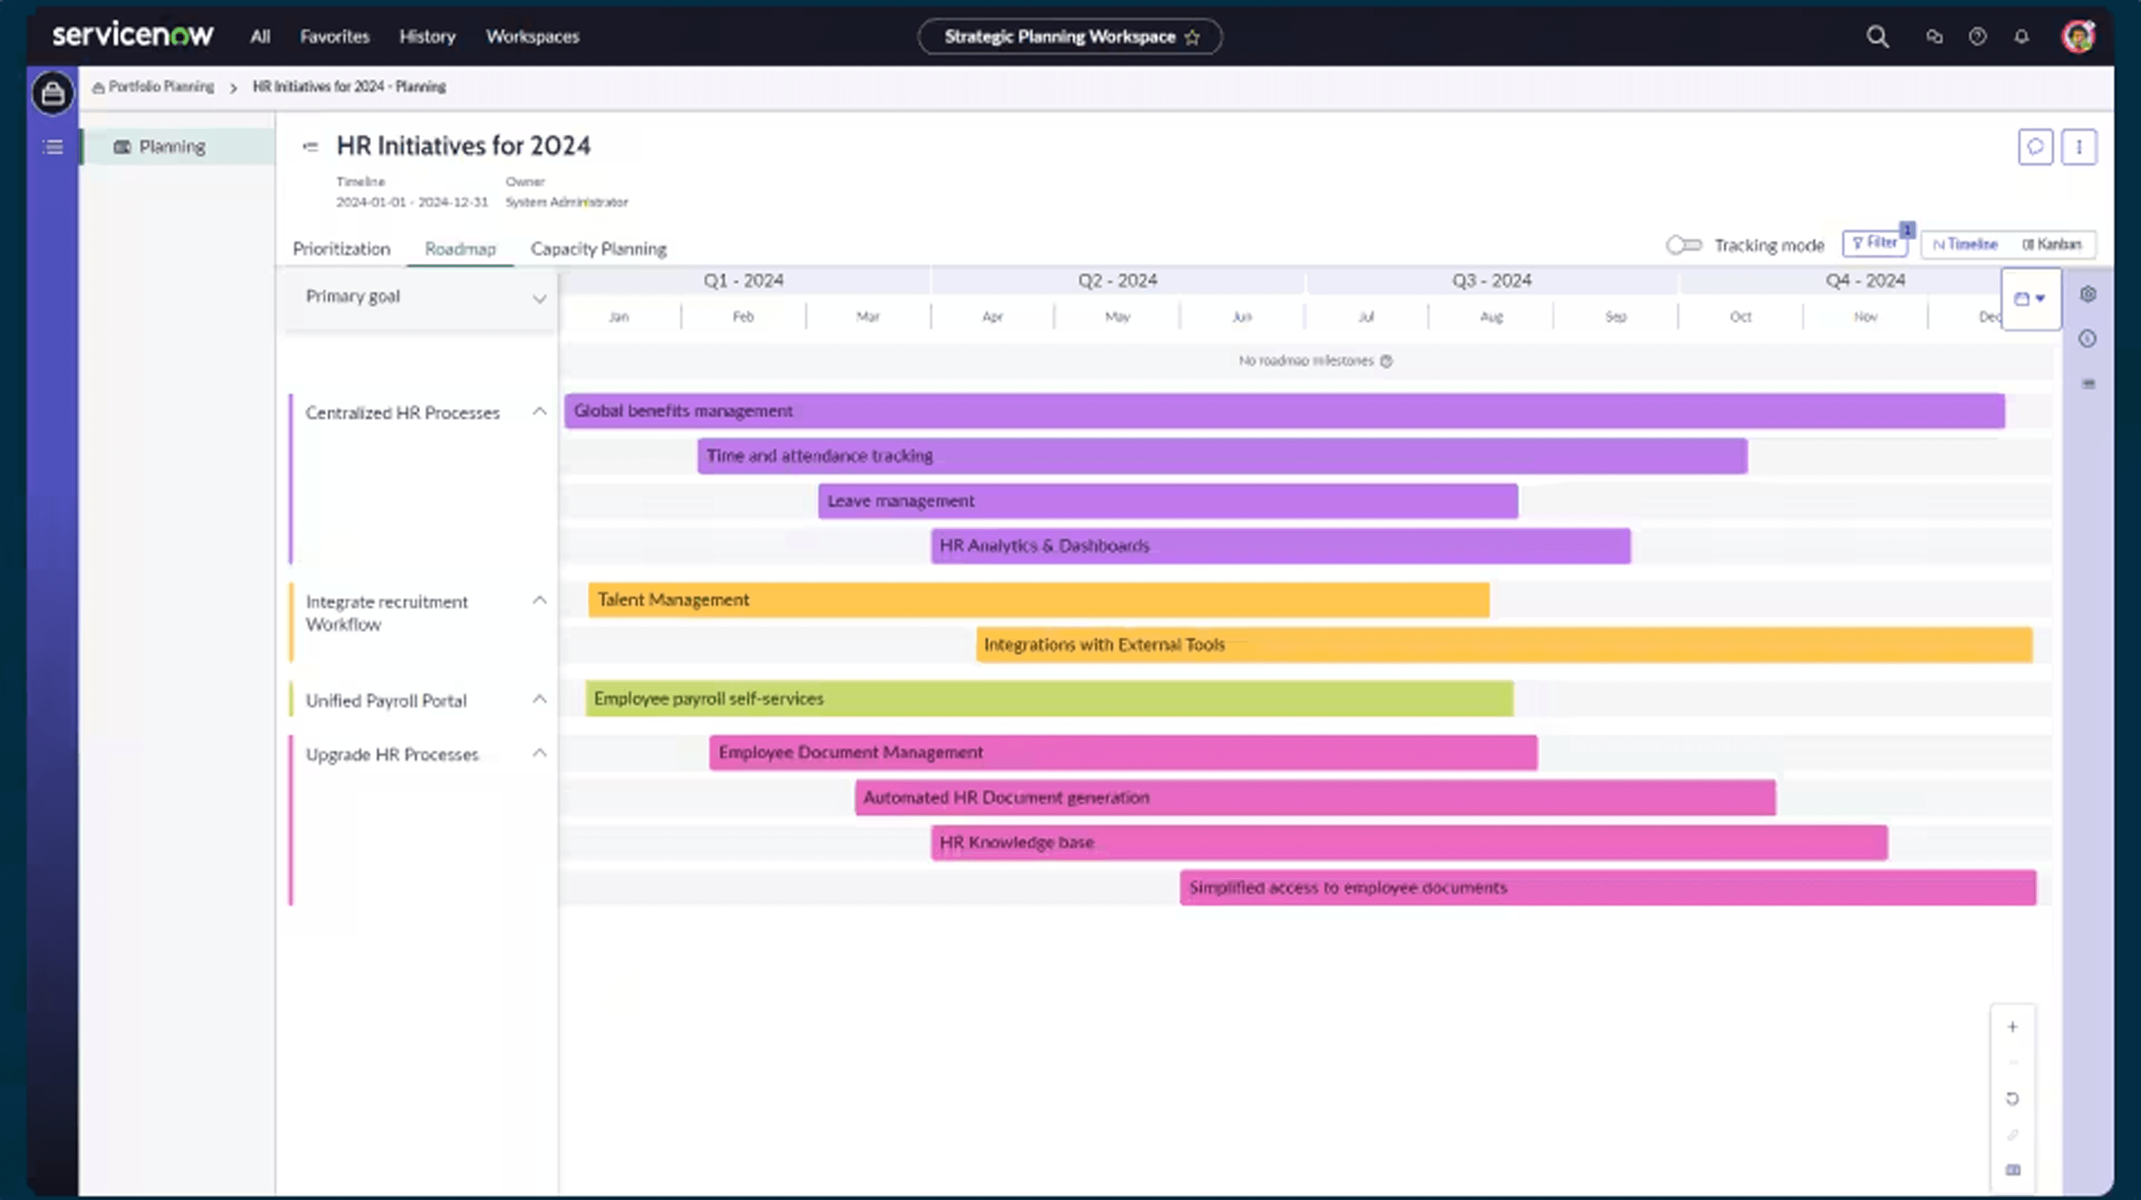
Task: Collapse the Centralized HR Processes group
Action: pos(539,412)
